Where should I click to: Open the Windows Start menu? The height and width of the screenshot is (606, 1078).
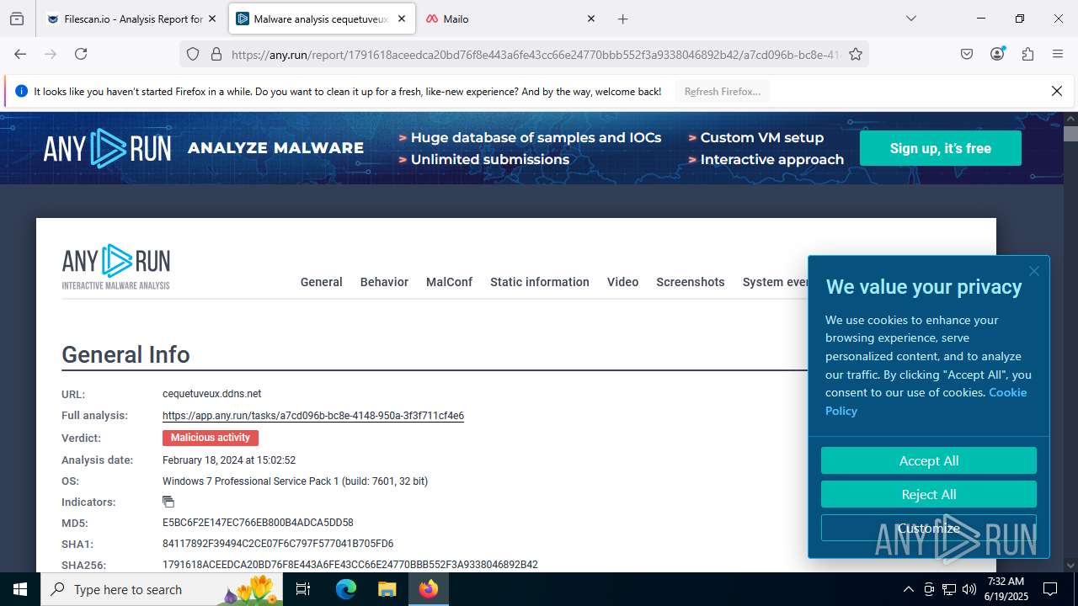(x=20, y=589)
